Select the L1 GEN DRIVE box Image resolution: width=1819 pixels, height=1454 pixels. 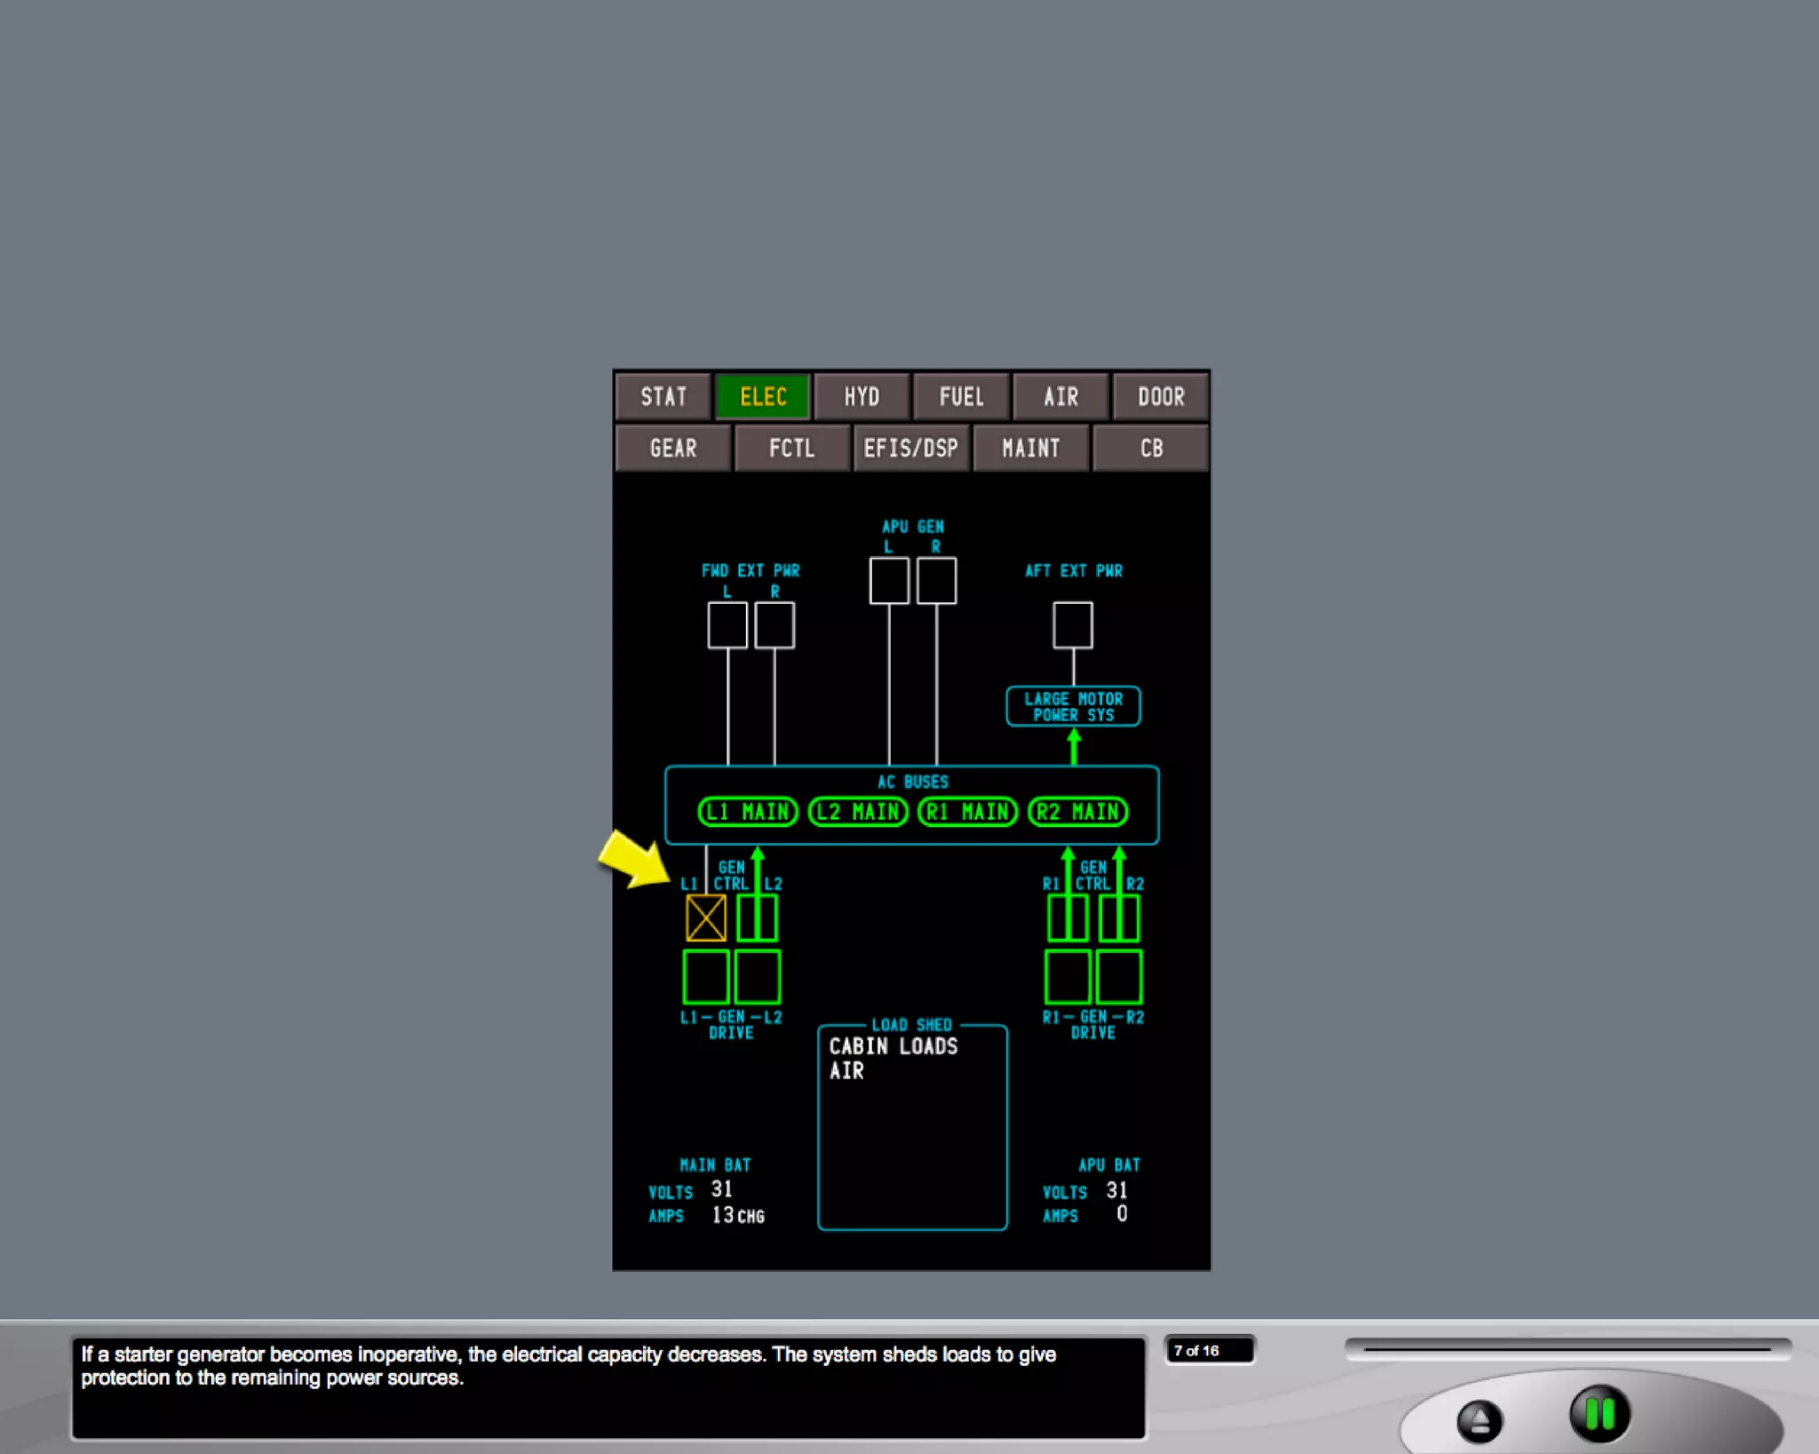(706, 976)
